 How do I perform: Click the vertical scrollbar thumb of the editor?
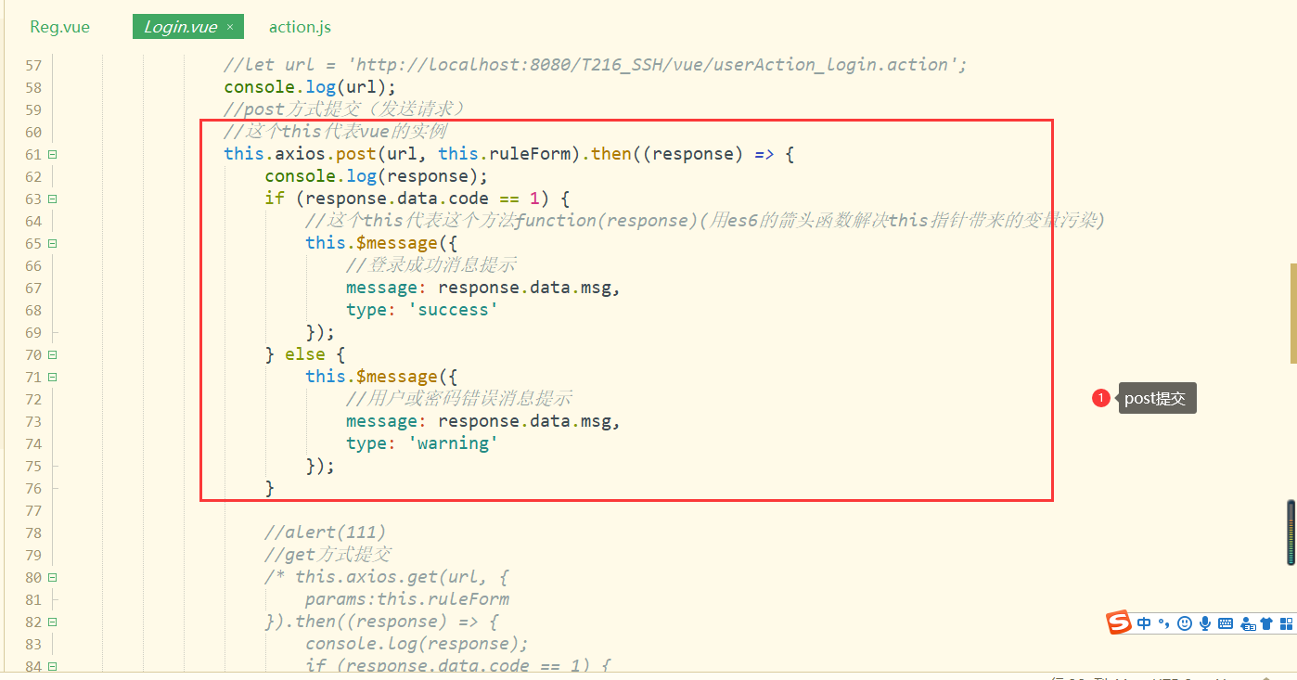[1292, 314]
